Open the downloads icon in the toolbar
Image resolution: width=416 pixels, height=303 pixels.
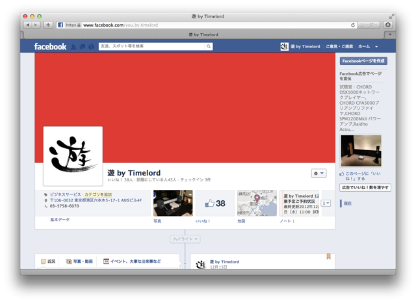[x=388, y=25]
